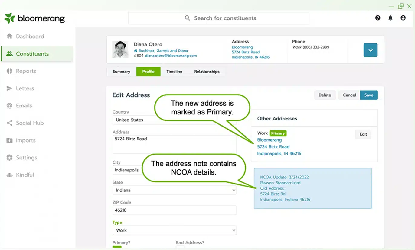
Task: Click Edit on the Work address
Action: [363, 134]
